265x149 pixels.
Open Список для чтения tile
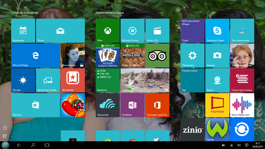[242, 80]
